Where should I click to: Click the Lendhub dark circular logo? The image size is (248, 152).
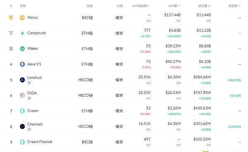[x=22, y=80]
